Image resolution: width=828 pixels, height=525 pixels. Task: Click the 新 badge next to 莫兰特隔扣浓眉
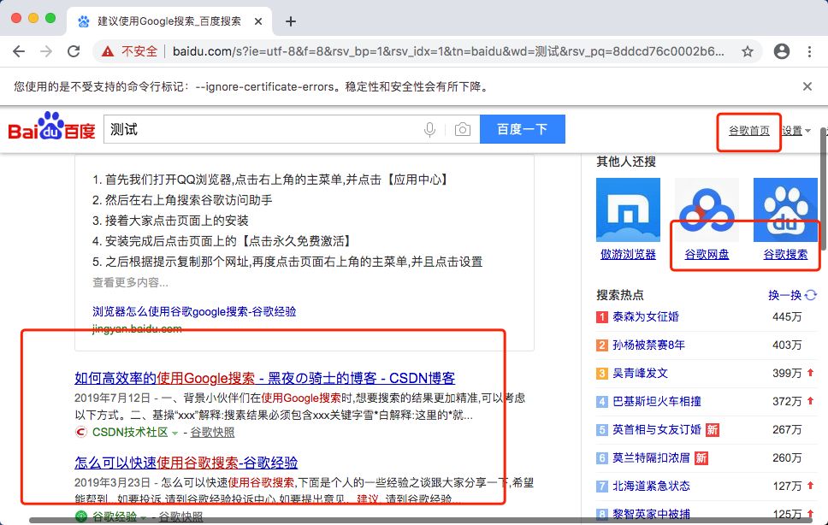[x=701, y=458]
